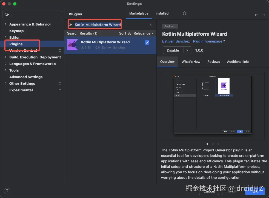Select the Kotlin Multiplatform Wizard search result
Screen dimensions: 269x198
(x=110, y=45)
